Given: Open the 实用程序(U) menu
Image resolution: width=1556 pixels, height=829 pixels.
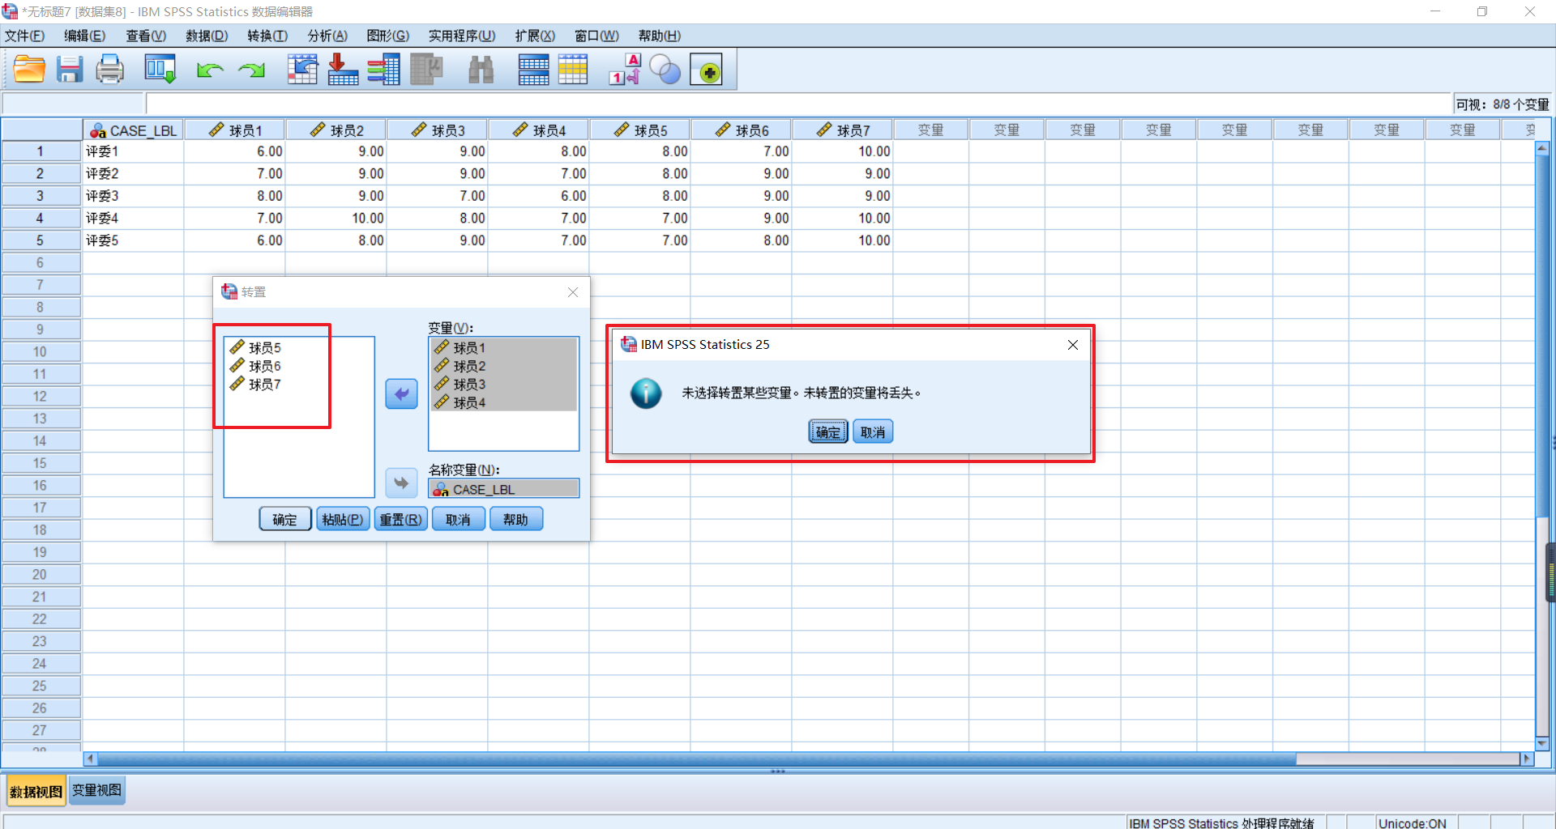Looking at the screenshot, I should coord(462,36).
